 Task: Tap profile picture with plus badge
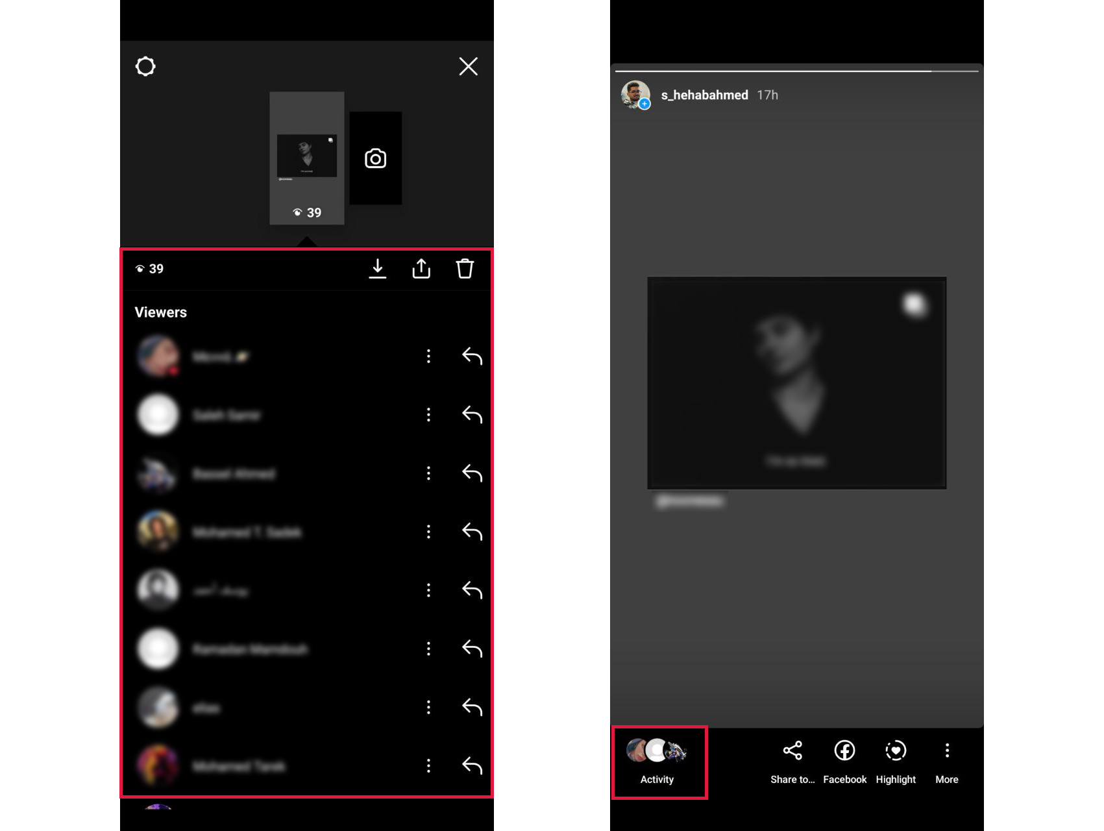pyautogui.click(x=635, y=95)
